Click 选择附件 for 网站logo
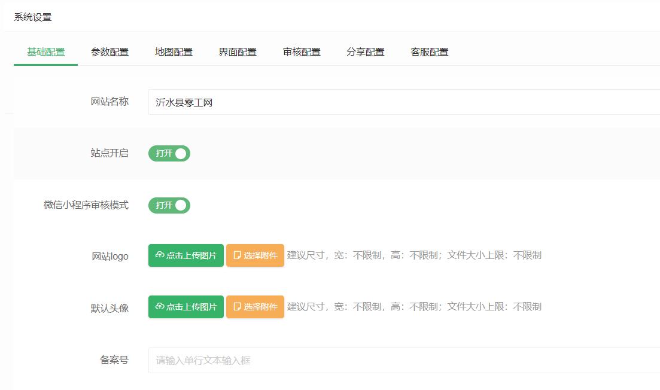The image size is (660, 390). click(255, 255)
